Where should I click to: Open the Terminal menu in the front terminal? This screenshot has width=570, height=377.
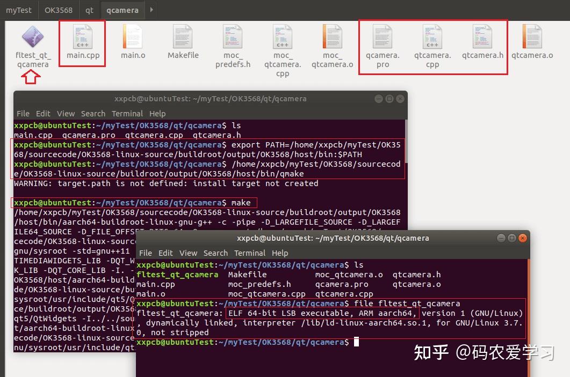pyautogui.click(x=250, y=253)
